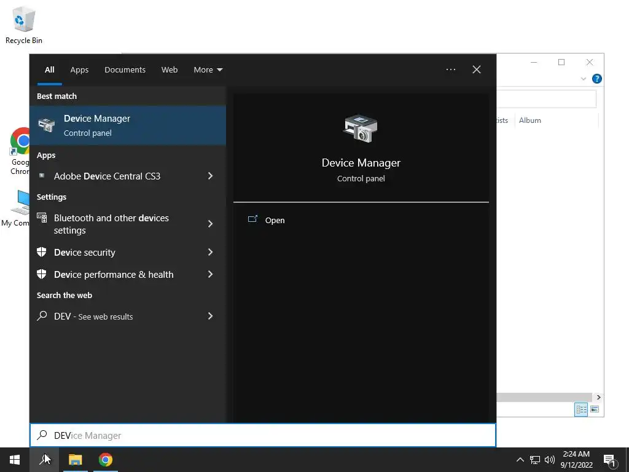629x472 pixels.
Task: Click the Adobe Device Central CS3 icon
Action: [x=42, y=175]
